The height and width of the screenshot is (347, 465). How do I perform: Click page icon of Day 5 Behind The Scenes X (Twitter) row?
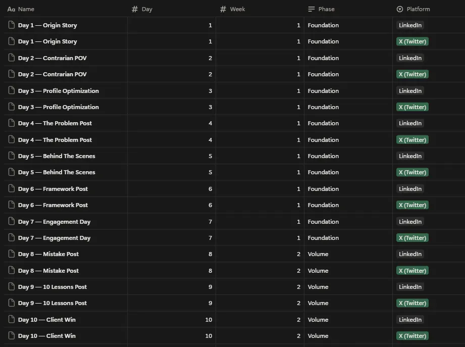tap(11, 172)
